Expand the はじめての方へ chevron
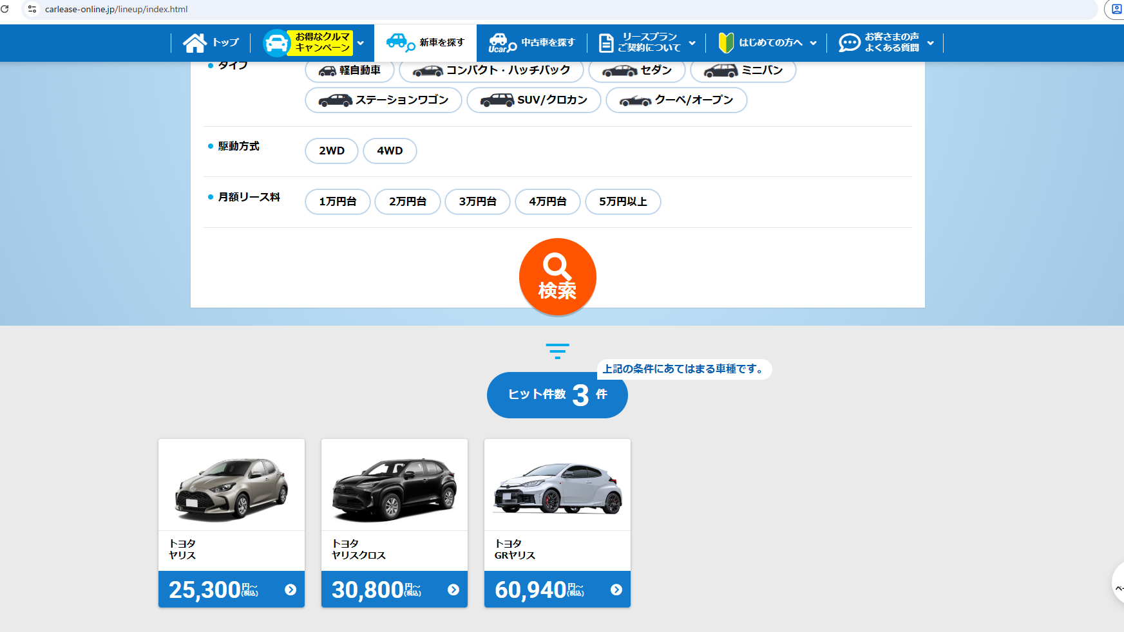Screen dimensions: 1124x632 tap(814, 43)
